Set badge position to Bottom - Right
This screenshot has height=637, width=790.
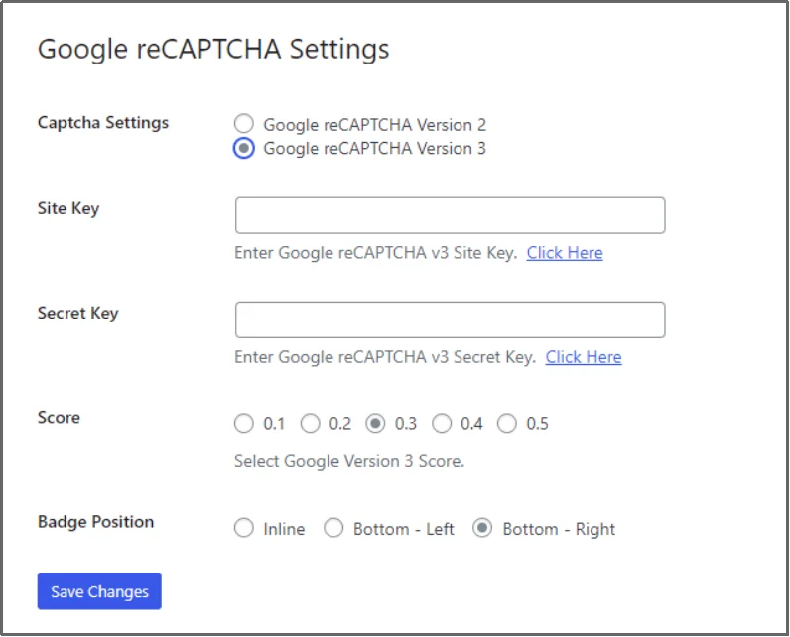pos(482,528)
